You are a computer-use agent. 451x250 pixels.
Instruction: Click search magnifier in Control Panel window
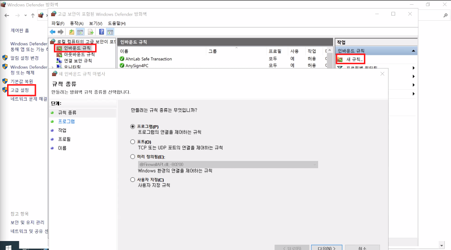click(x=445, y=16)
